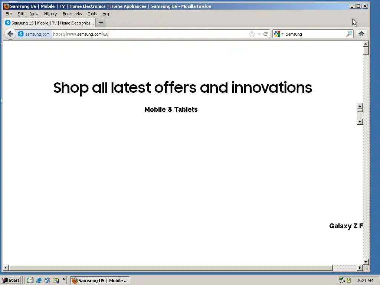Open the View menu

(34, 14)
